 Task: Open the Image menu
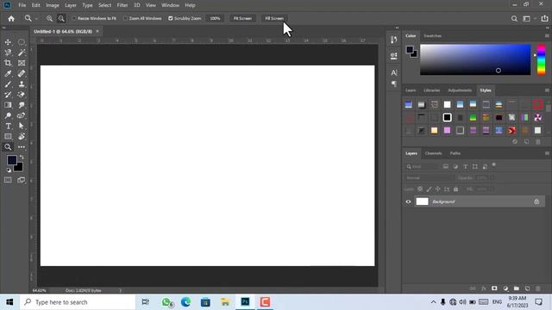pos(53,5)
